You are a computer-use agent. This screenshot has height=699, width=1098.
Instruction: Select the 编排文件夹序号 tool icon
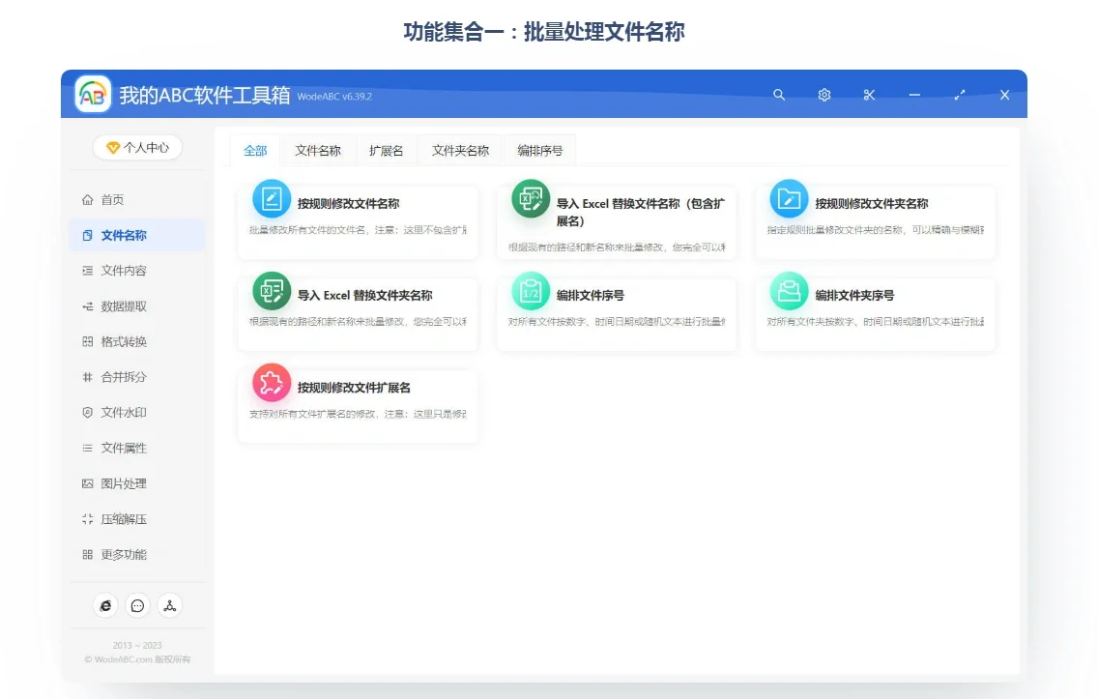(x=789, y=291)
